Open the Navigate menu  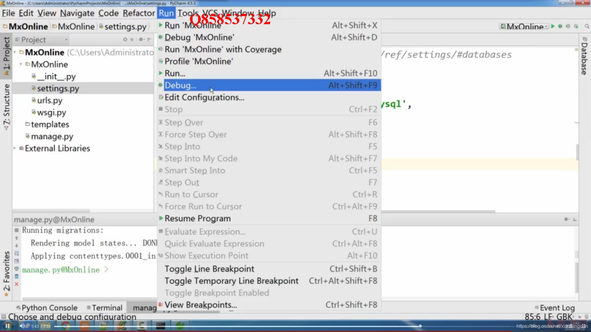tap(77, 13)
